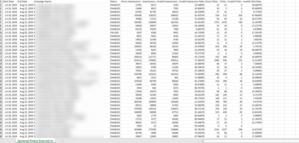
Task: Select the Gross Clicks header cell
Action: pyautogui.click(x=212, y=1)
